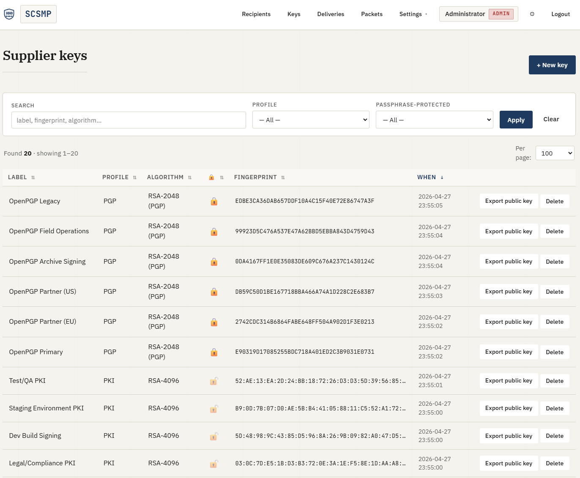The image size is (580, 478).
Task: Sort by the Label column arrows
Action: (33, 178)
